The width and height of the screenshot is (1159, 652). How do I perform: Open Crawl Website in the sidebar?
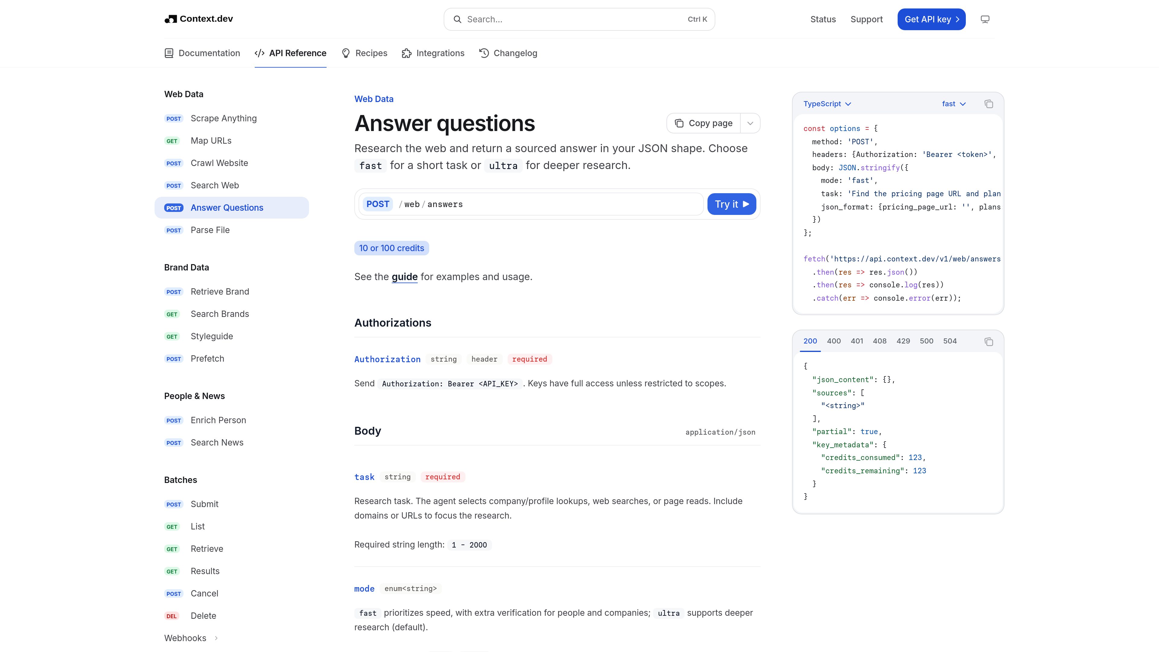point(231,163)
